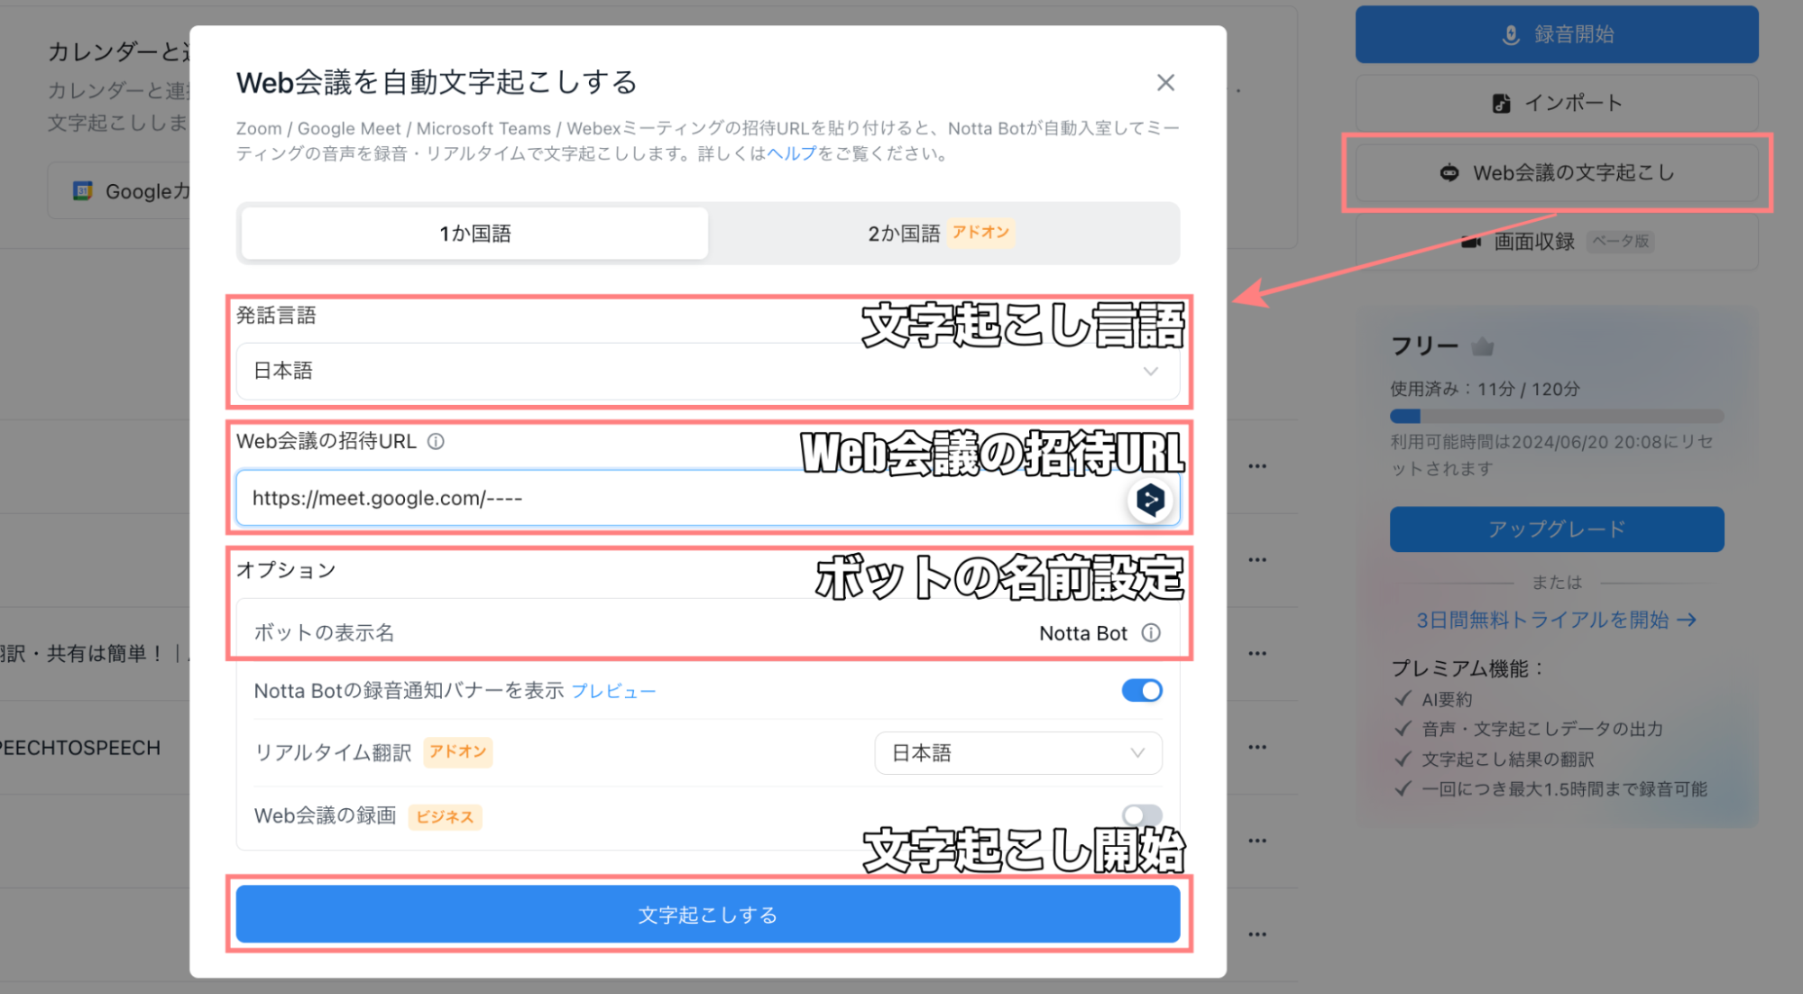
Task: Click the Notta bot icon beside Web会議の文字起こし
Action: pos(1449,173)
